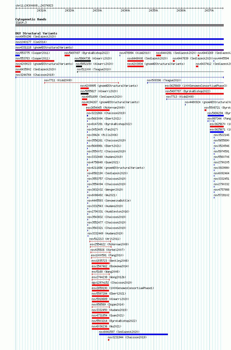Screen dimensions: 231x350
Task: Click nsv5597284 (Ebert2021) label
Action: coord(109,293)
